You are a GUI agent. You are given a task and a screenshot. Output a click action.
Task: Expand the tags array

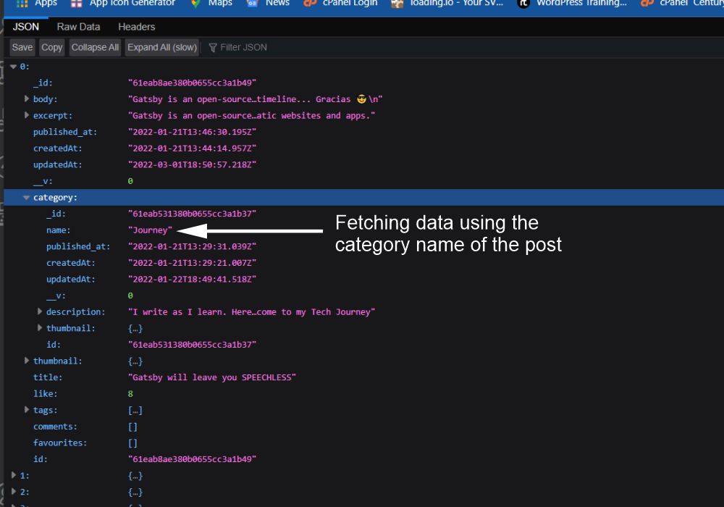[x=26, y=409]
